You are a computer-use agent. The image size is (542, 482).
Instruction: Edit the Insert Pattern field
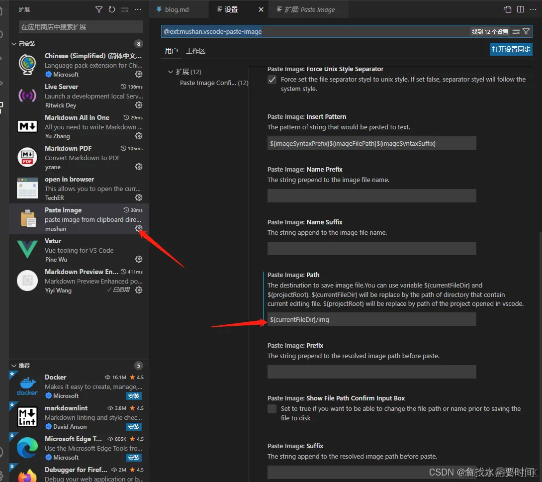pos(371,143)
